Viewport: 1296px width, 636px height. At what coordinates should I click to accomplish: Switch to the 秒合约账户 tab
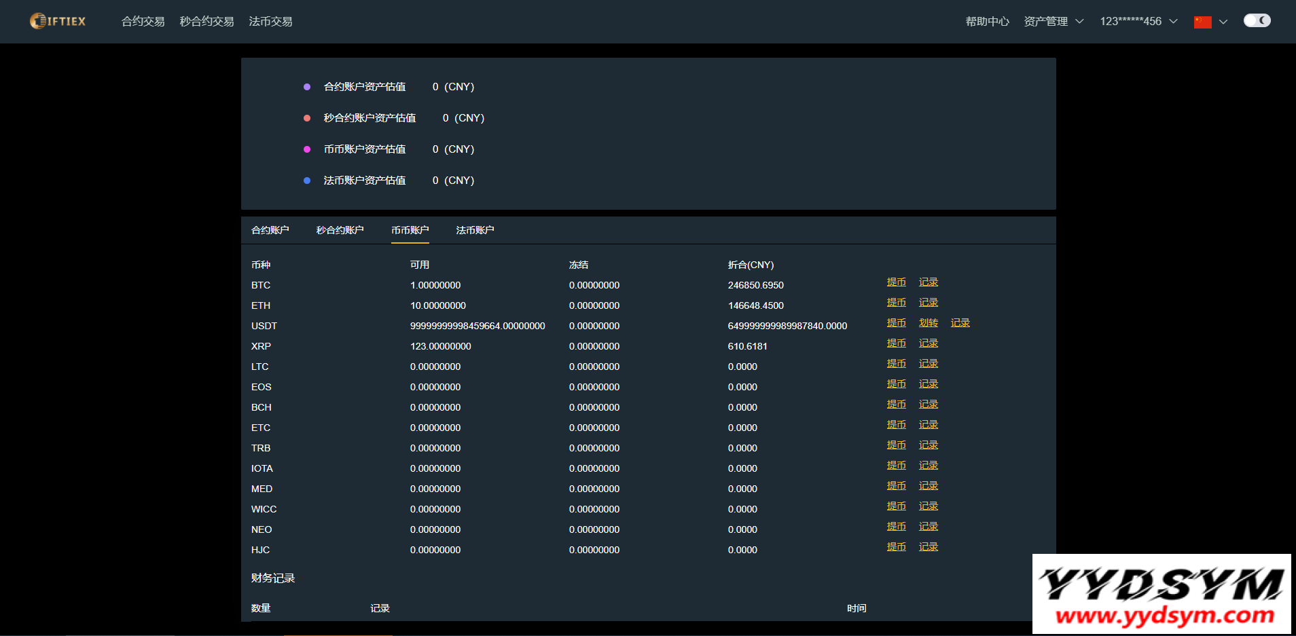click(340, 230)
